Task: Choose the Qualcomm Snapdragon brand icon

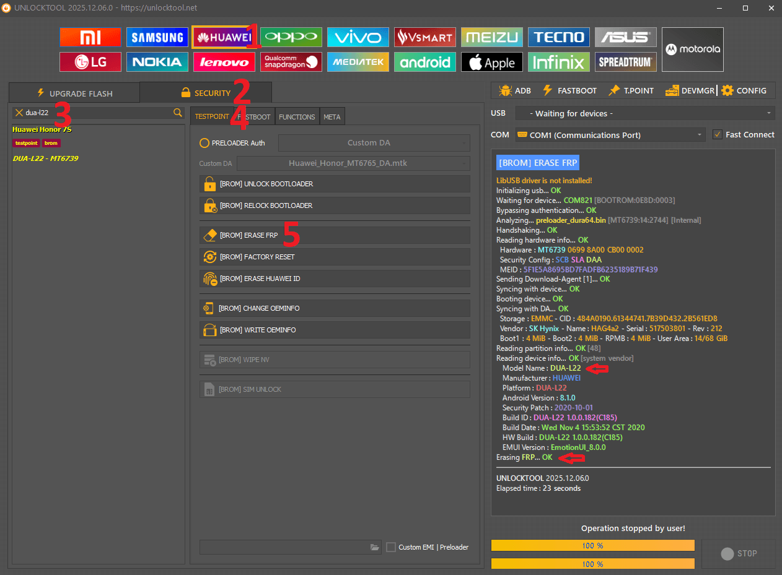Action: pyautogui.click(x=291, y=63)
